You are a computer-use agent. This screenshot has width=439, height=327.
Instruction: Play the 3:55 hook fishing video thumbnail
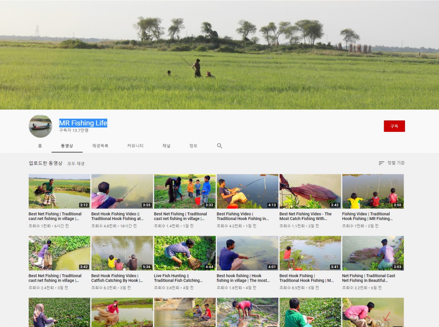[x=122, y=191]
